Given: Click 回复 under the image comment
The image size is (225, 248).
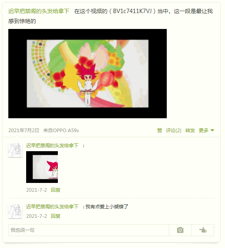Looking at the screenshot, I should [55, 190].
